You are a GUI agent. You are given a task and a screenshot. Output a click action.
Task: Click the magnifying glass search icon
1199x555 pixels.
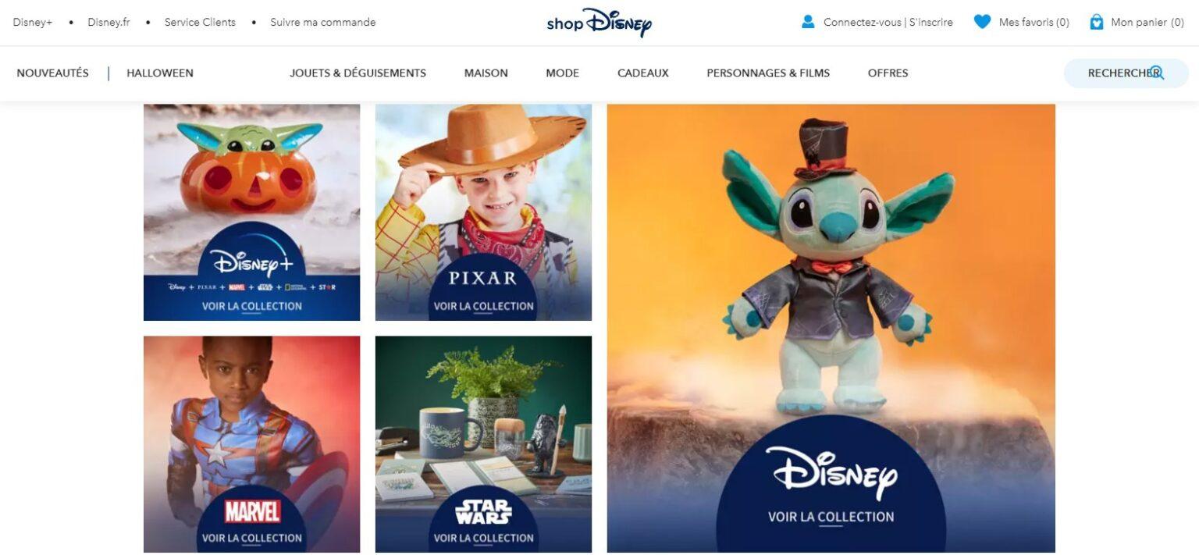click(1157, 73)
